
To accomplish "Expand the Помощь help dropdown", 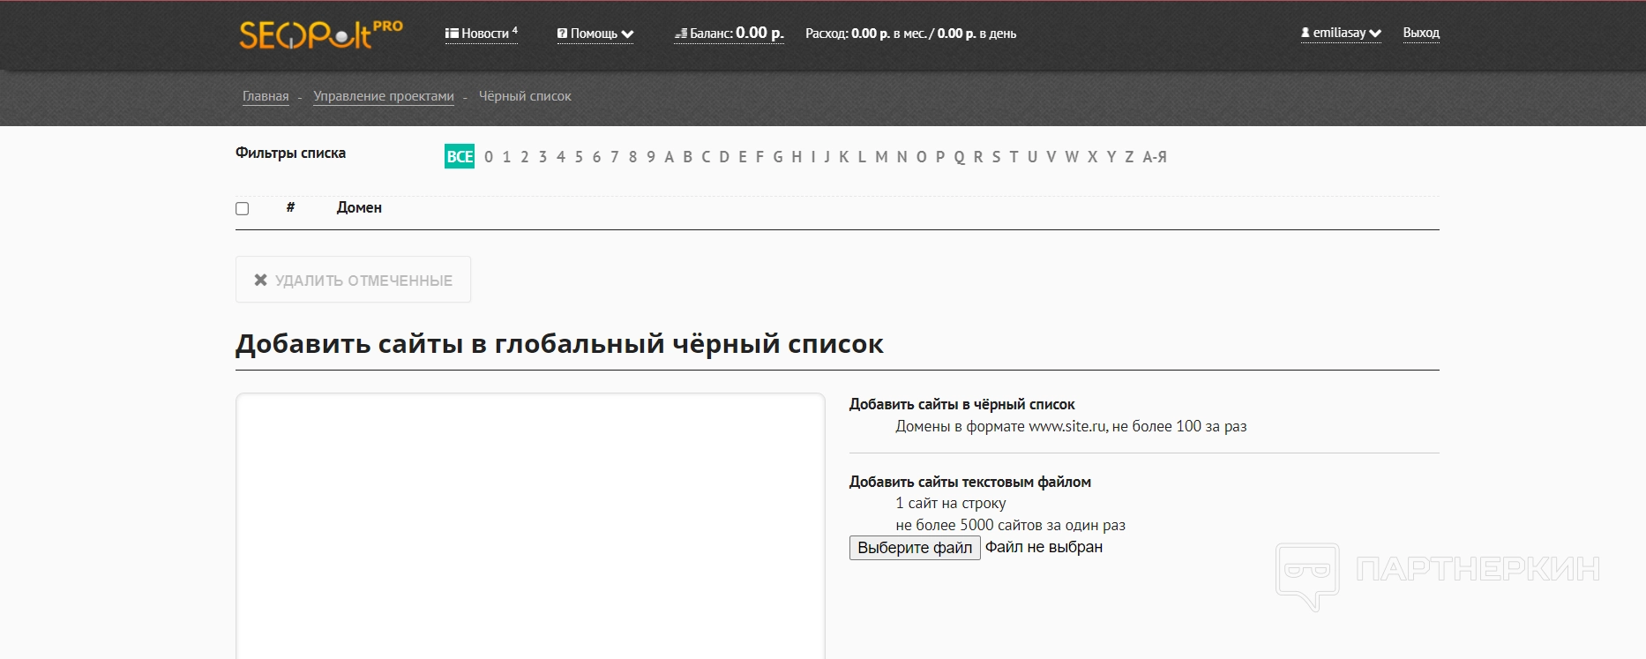I will coord(595,34).
